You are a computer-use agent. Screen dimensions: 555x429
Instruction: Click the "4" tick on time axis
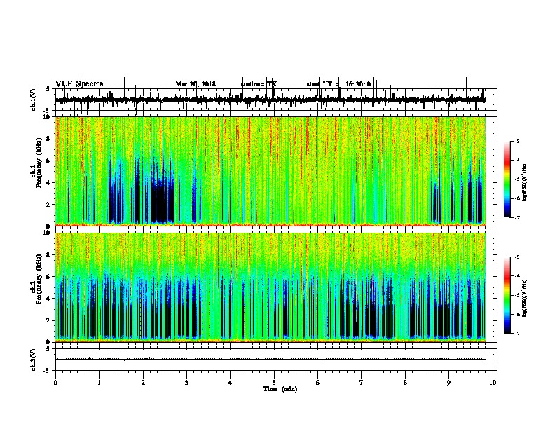point(230,383)
